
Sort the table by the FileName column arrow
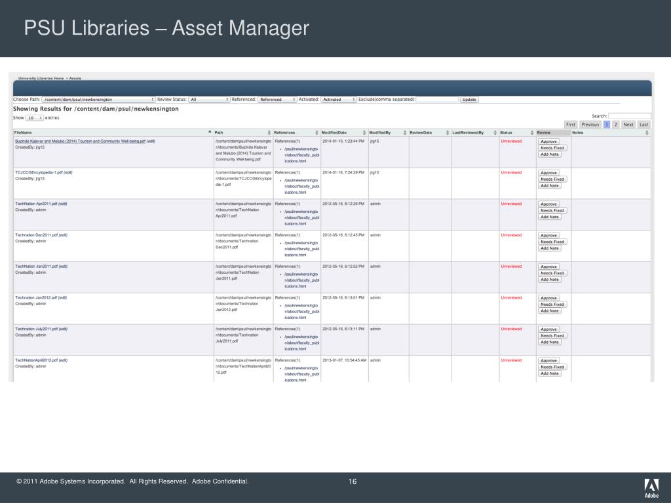pyautogui.click(x=210, y=132)
